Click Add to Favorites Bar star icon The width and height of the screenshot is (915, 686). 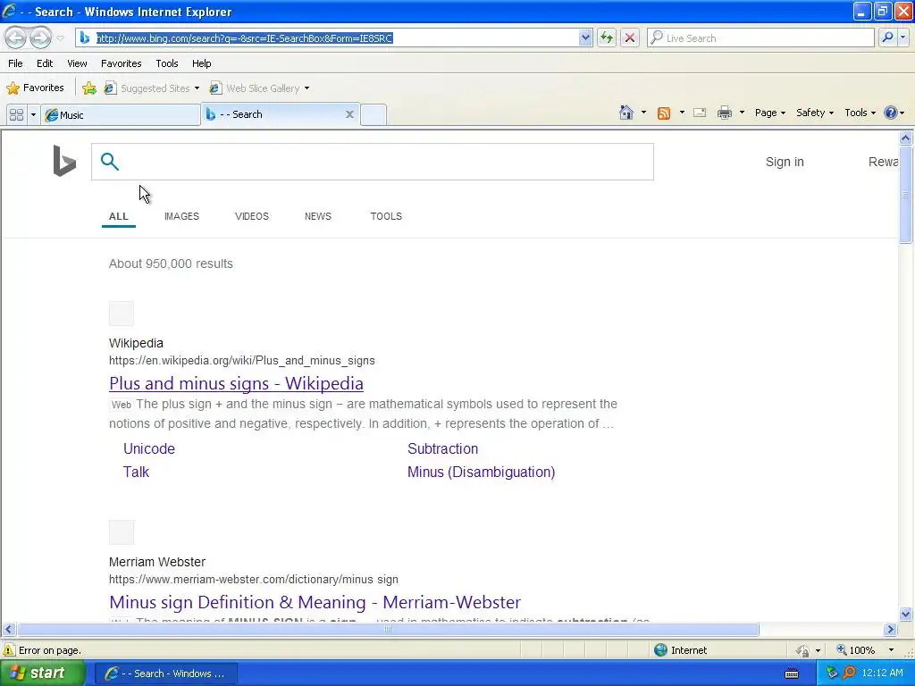click(89, 88)
